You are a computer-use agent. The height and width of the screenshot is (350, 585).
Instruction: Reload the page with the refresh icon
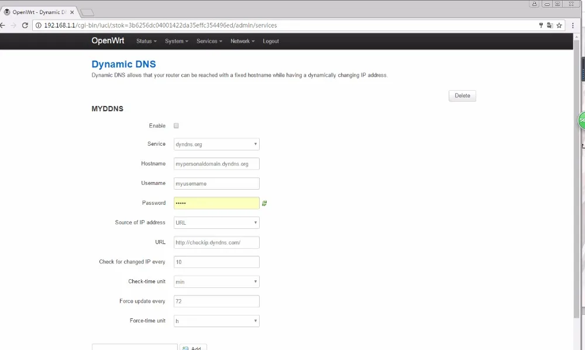[25, 25]
